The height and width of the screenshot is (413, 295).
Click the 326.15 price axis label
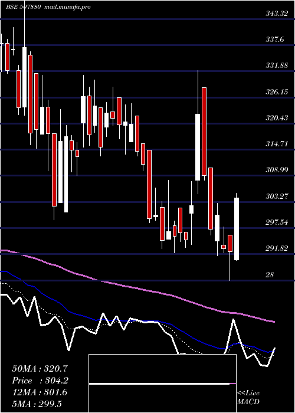point(277,91)
